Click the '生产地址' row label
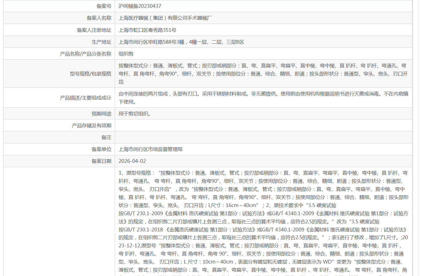Image resolution: width=422 pixels, height=276 pixels. [x=101, y=42]
